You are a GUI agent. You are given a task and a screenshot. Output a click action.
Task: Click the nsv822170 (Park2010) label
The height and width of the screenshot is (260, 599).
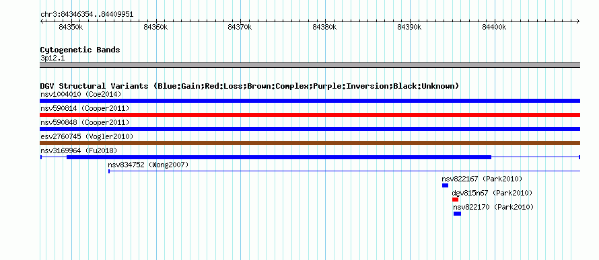pos(493,207)
